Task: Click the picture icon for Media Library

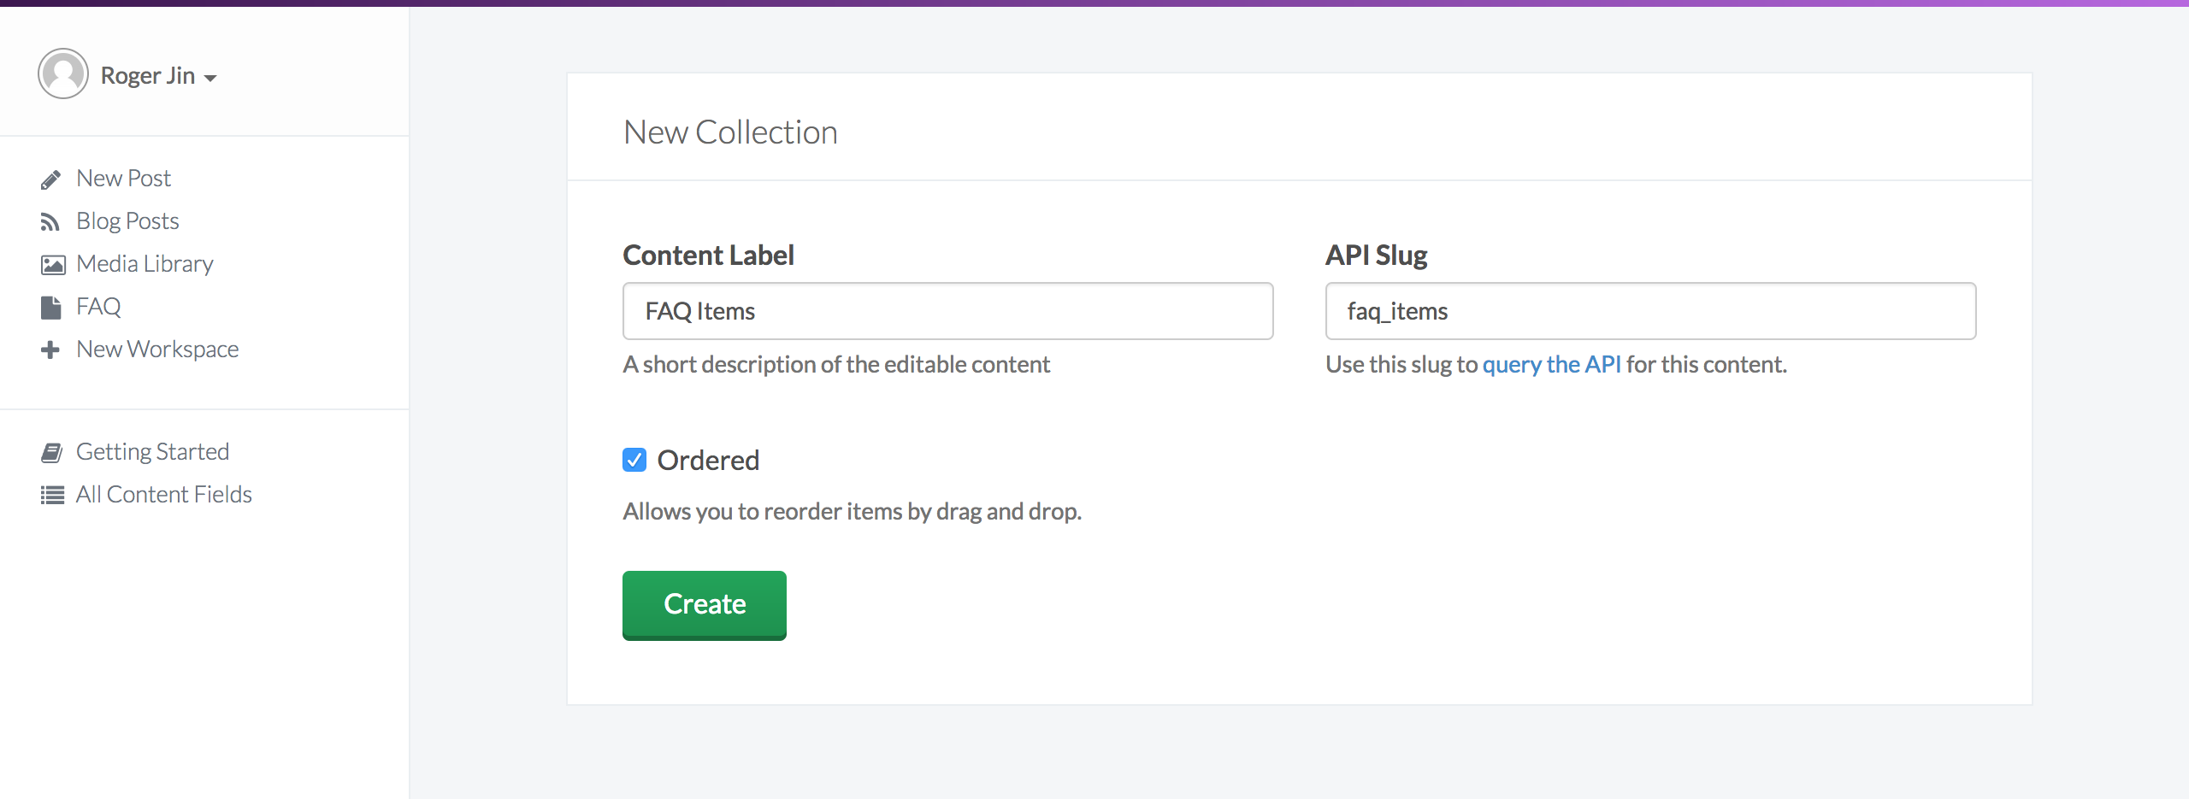Action: click(x=52, y=265)
